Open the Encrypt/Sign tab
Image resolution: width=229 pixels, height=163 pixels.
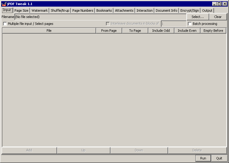coord(189,10)
